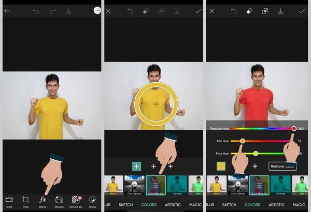Image resolution: width=311 pixels, height=212 pixels.
Task: Open the Sticker tool
Action: tap(92, 202)
